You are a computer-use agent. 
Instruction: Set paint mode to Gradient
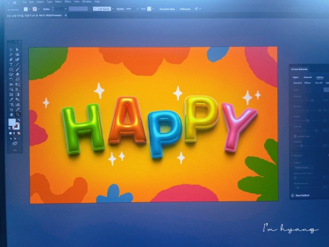click(x=14, y=133)
